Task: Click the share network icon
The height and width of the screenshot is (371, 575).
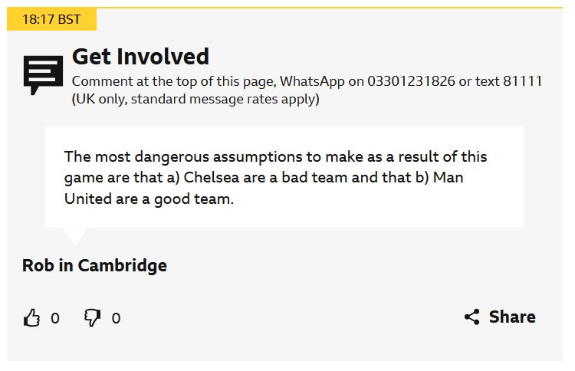Action: pyautogui.click(x=472, y=317)
